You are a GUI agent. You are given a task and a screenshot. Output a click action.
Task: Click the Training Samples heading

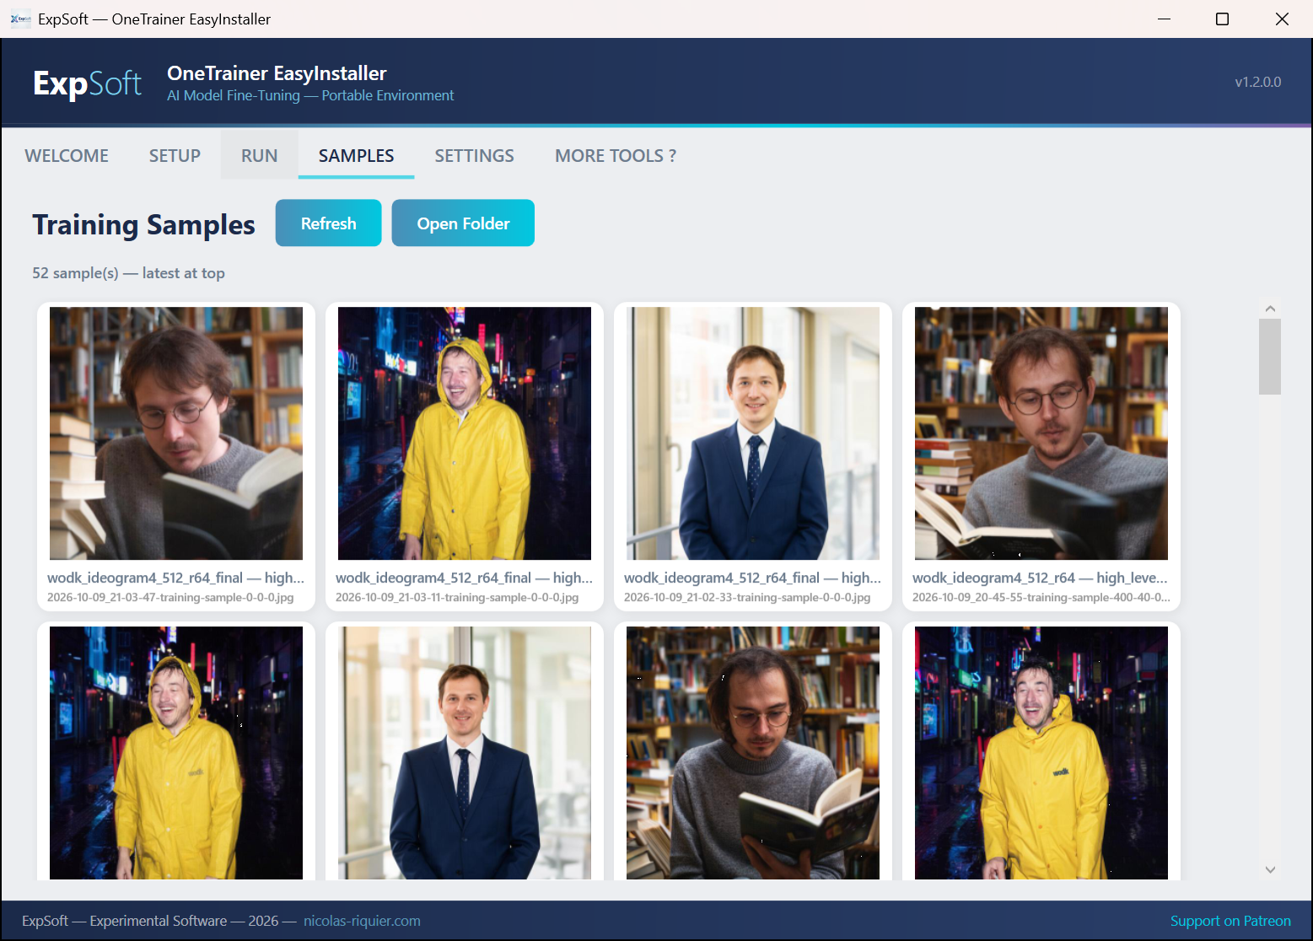[x=144, y=224]
